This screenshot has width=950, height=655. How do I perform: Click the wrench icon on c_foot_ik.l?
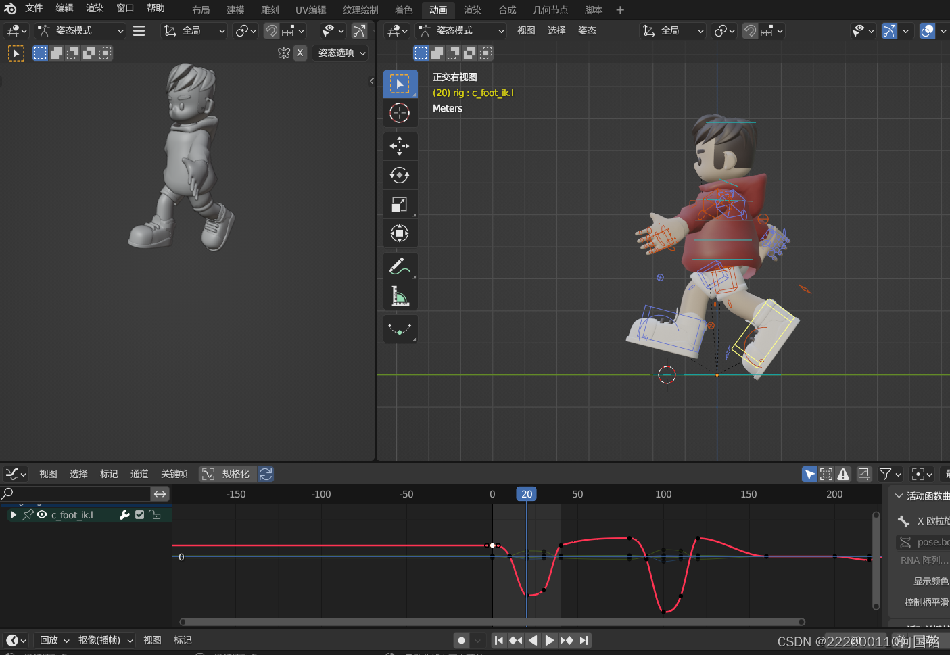click(124, 515)
